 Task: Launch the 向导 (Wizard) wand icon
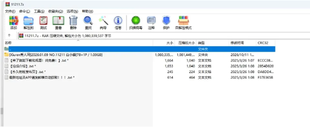pos(103,21)
